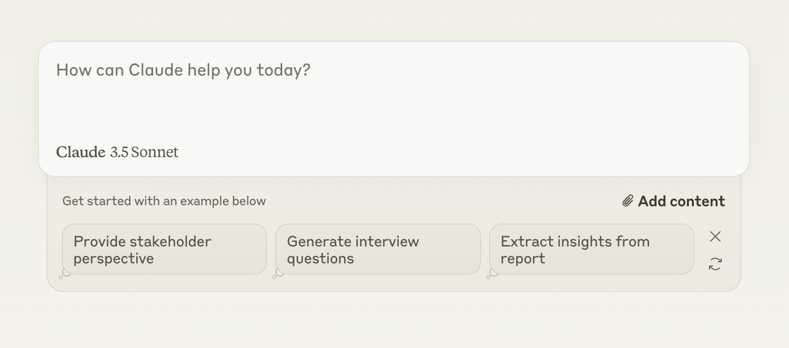Select "Provide stakeholder perspective" example
The width and height of the screenshot is (789, 348).
164,249
